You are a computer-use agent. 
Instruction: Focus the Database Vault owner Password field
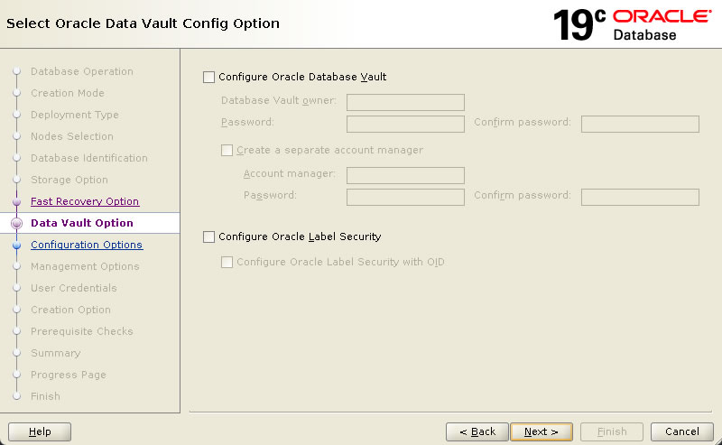(x=405, y=124)
